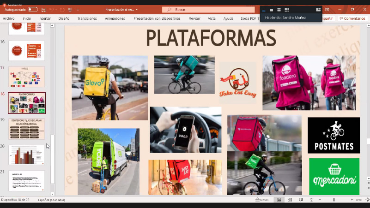The height and width of the screenshot is (208, 370).
Task: Select the Postmates logo image
Action: coord(334,136)
